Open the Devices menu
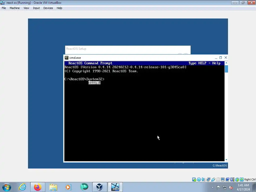This screenshot has height=192, width=256. (x=48, y=8)
